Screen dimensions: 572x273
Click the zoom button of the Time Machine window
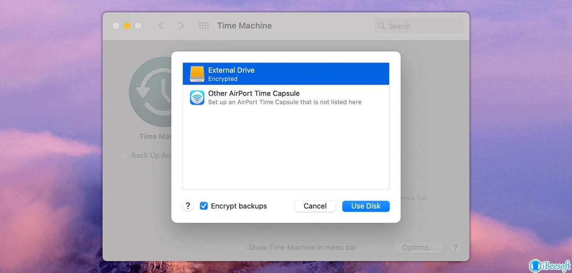pos(138,26)
